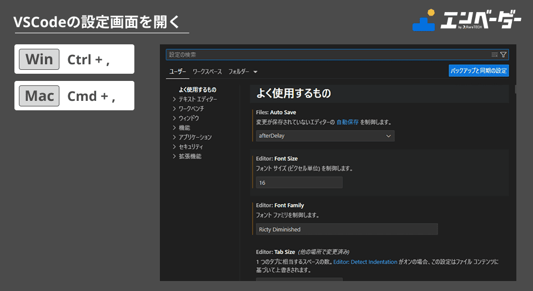
Task: Expand the セキュリティ tree chevron
Action: tap(174, 146)
